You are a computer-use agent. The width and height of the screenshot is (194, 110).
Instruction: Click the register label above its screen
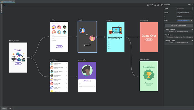click(53, 20)
